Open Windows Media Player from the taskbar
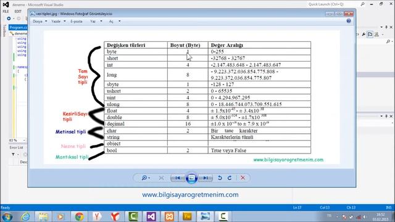This screenshot has height=222, width=395. coord(60,216)
